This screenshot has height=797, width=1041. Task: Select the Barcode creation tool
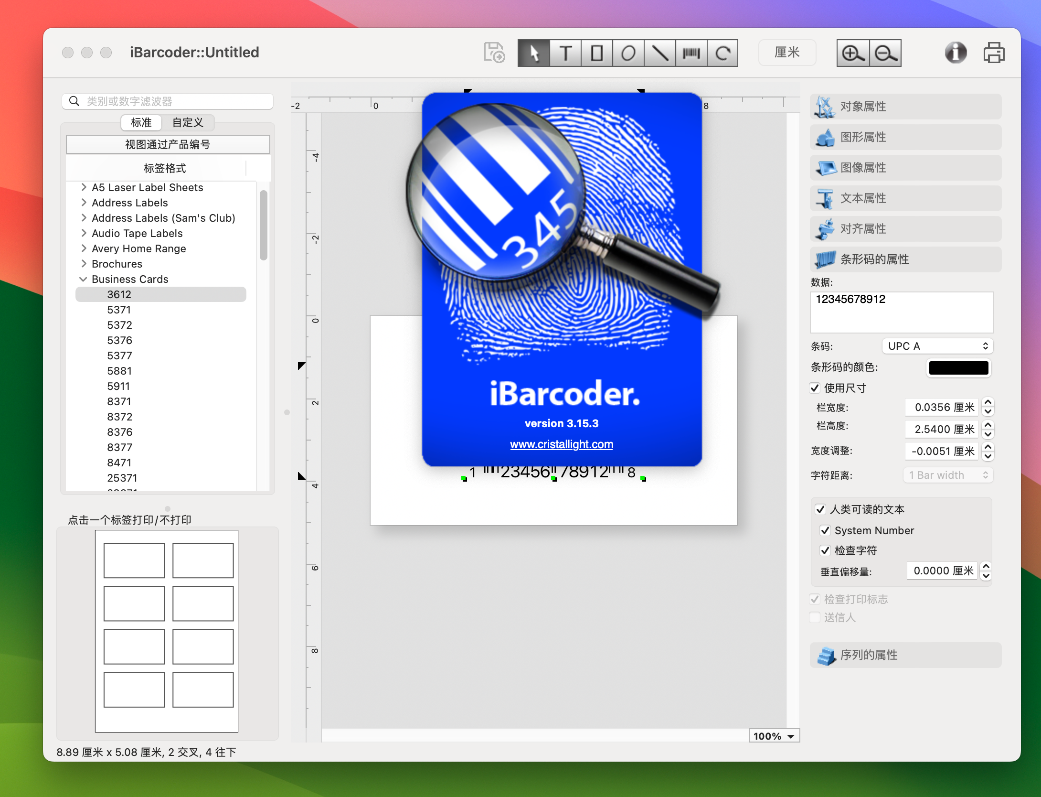(690, 53)
